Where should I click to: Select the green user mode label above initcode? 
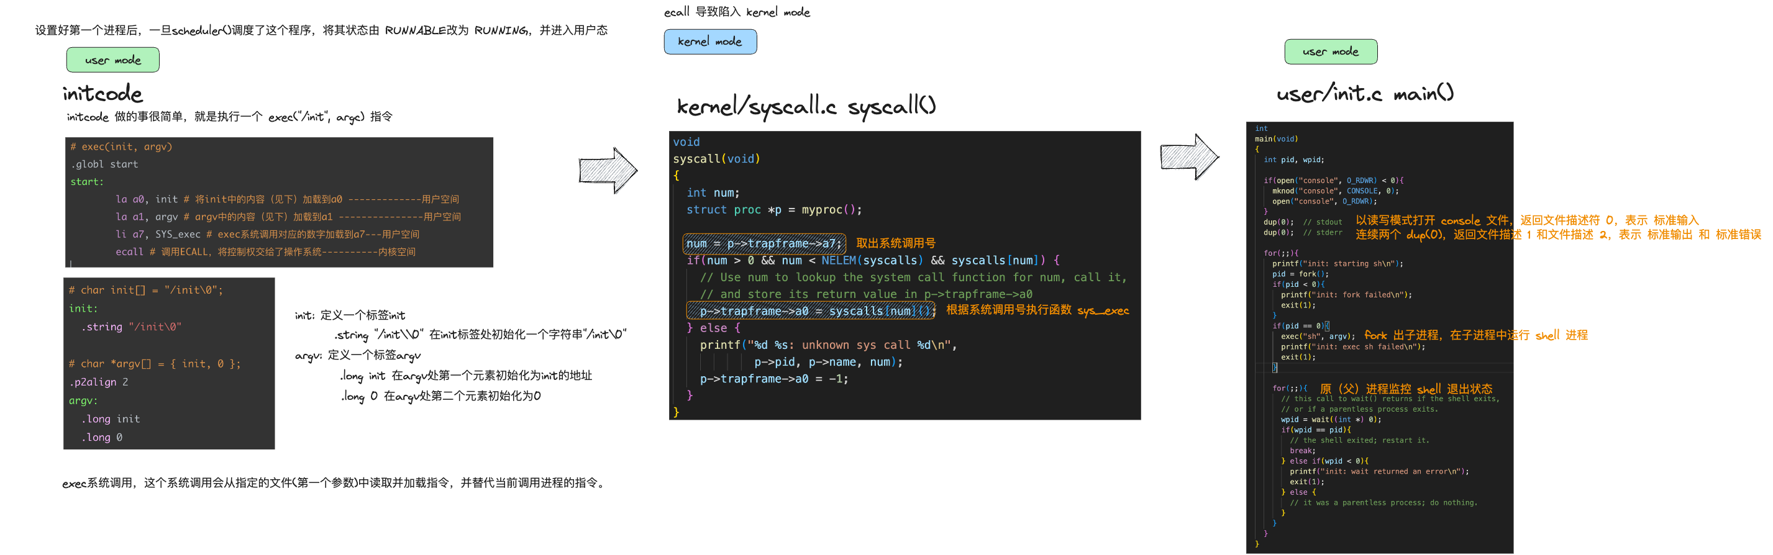tap(113, 60)
